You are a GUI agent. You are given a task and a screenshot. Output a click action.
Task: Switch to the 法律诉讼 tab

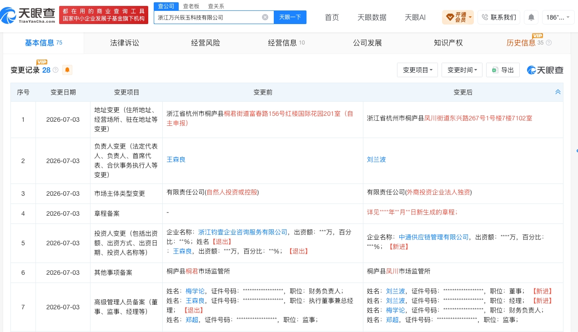click(x=125, y=43)
